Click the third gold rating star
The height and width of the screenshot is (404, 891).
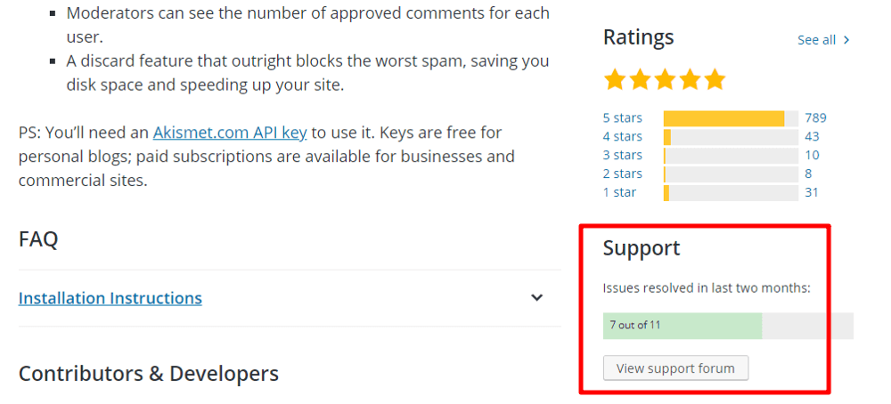tap(665, 80)
